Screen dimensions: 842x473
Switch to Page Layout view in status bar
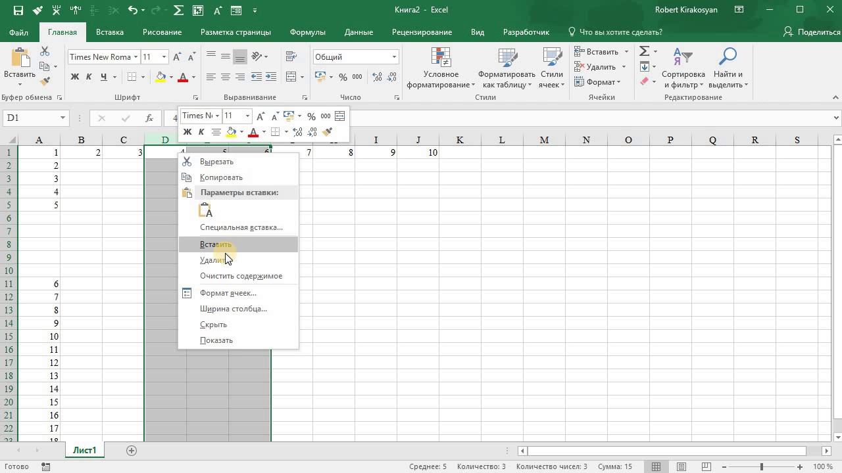coord(682,466)
